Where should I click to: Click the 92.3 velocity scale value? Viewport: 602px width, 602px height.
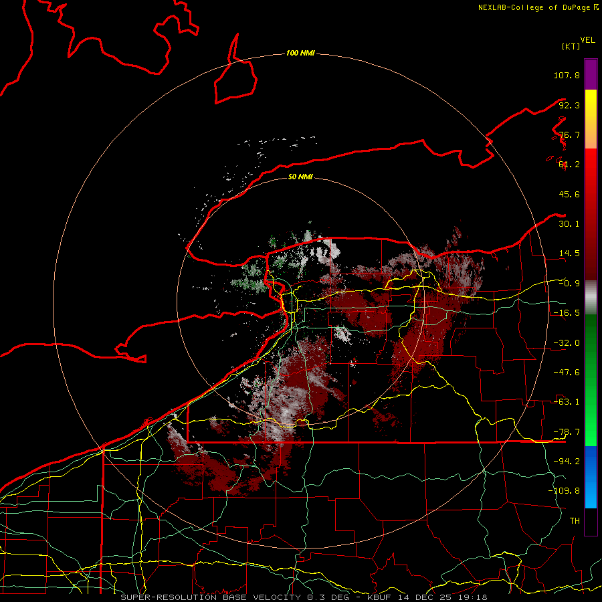click(569, 105)
